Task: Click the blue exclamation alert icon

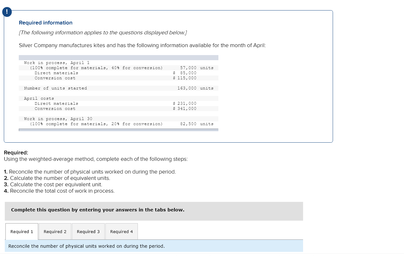Action: click(6, 12)
